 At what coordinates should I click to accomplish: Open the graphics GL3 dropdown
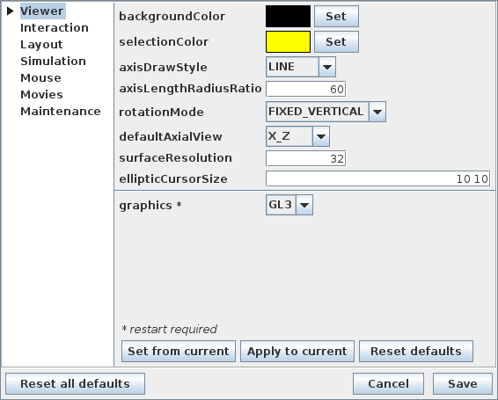click(x=289, y=205)
